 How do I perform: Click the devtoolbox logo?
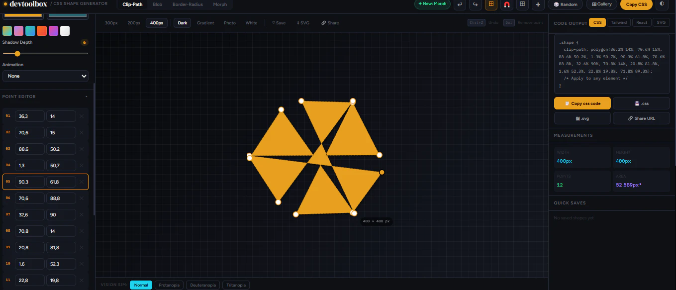(25, 4)
